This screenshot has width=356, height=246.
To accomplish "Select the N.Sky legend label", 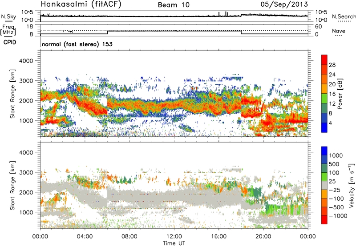I will click(8, 16).
